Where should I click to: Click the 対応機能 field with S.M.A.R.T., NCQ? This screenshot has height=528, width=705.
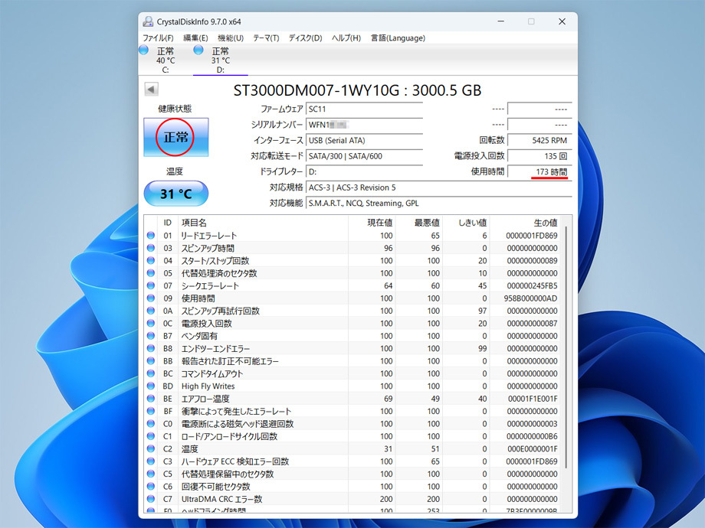(x=439, y=204)
